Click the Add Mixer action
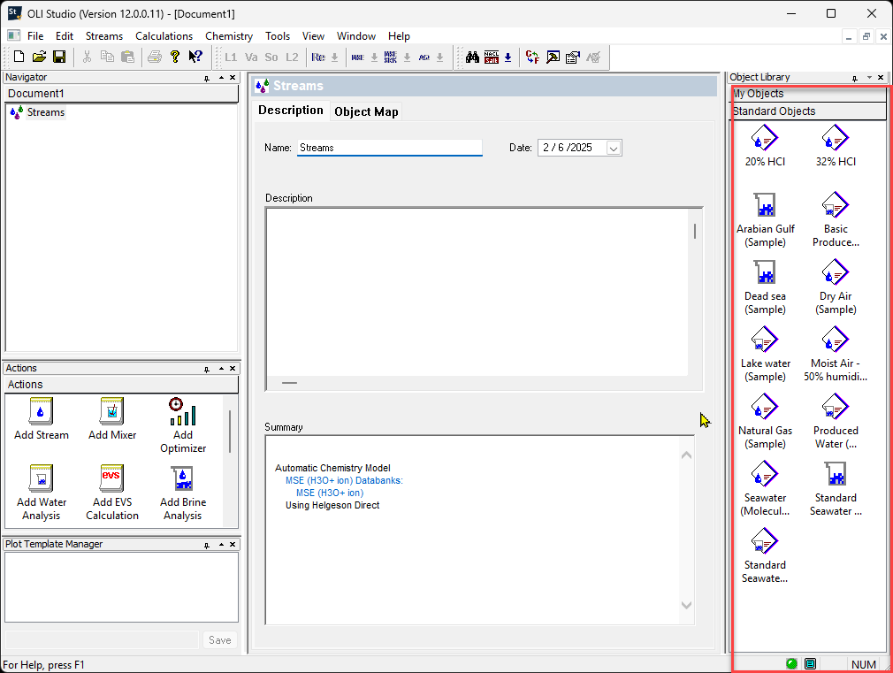Image resolution: width=893 pixels, height=673 pixels. 112,419
